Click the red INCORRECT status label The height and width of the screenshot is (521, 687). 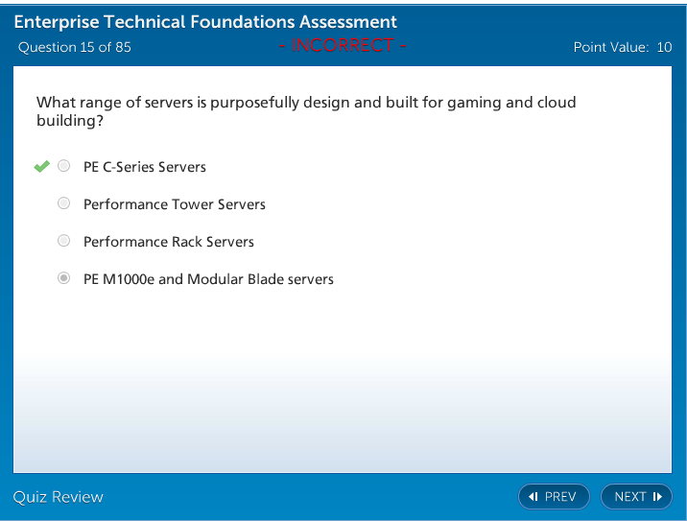(343, 45)
